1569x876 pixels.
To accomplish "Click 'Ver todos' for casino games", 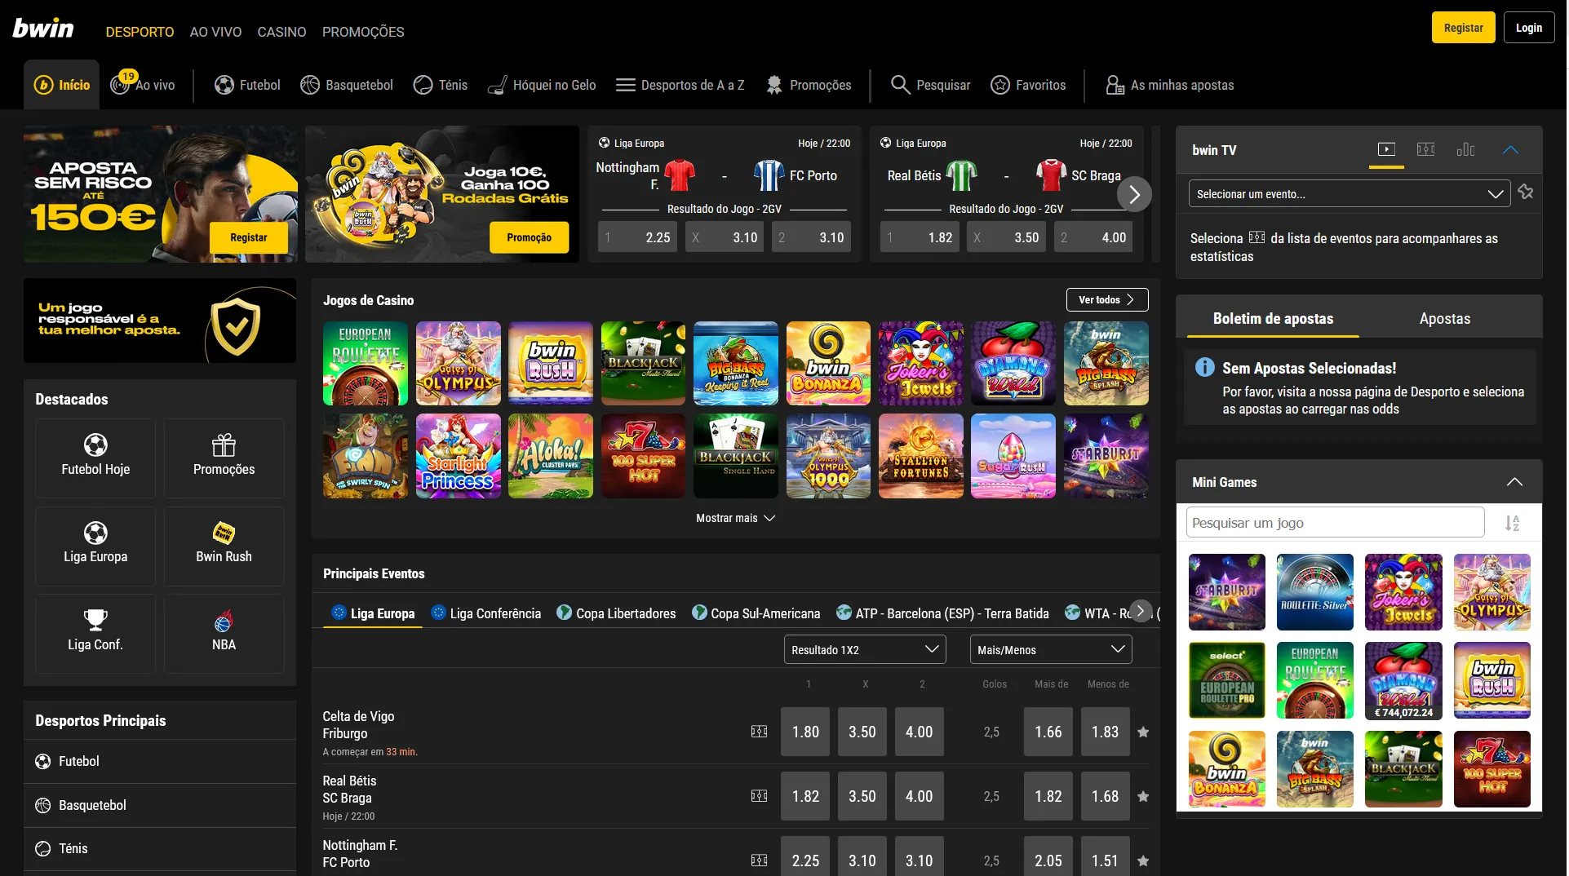I will (x=1107, y=300).
